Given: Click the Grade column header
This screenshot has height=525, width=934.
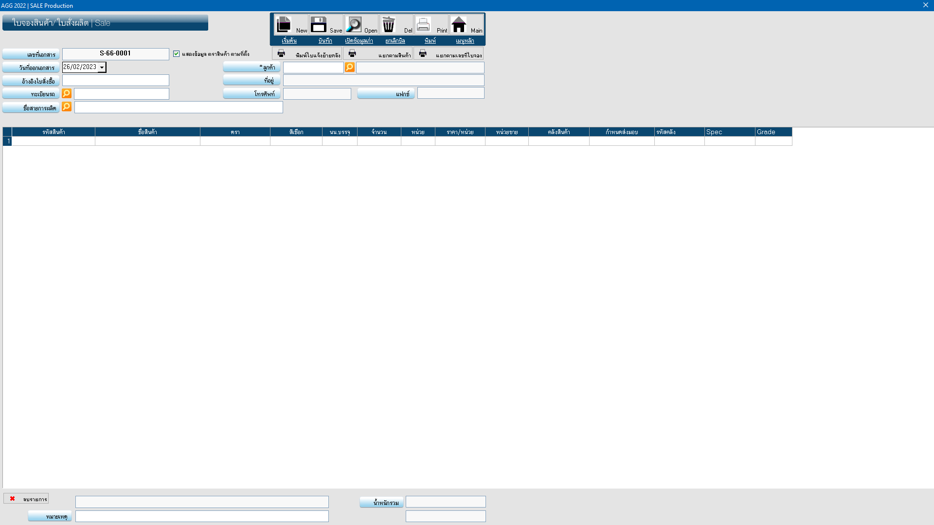Looking at the screenshot, I should point(773,132).
